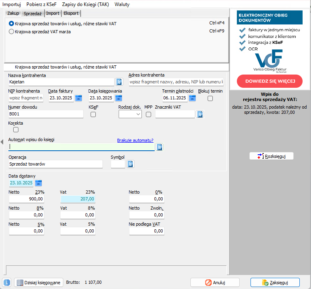Tick the KSeF checkbox
The image size is (311, 289).
tap(93, 115)
